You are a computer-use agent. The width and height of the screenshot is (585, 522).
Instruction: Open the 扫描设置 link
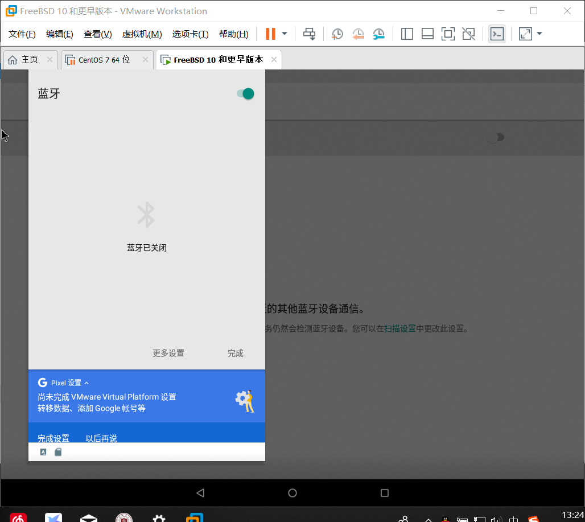tap(400, 328)
